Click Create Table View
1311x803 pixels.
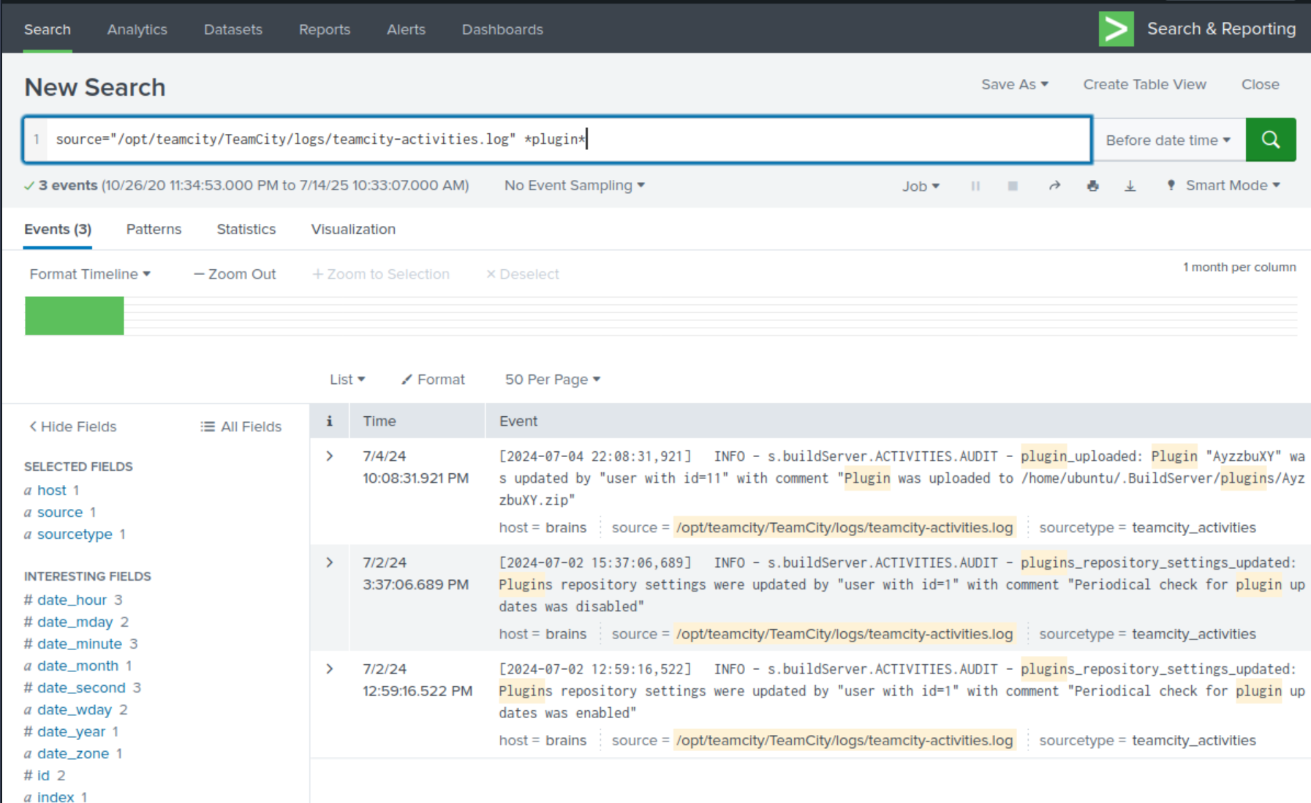tap(1145, 84)
